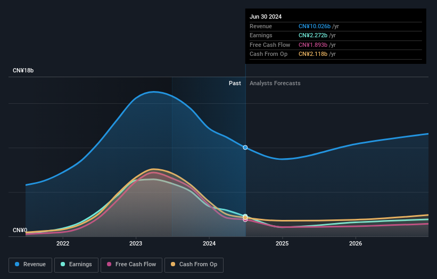The height and width of the screenshot is (279, 437).
Task: Toggle the Cash From Op legend button
Action: [194, 265]
